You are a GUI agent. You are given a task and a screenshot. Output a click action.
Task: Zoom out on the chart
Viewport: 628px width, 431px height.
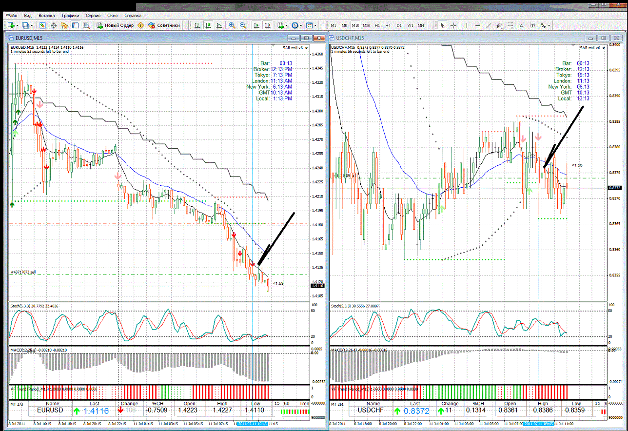coord(243,25)
